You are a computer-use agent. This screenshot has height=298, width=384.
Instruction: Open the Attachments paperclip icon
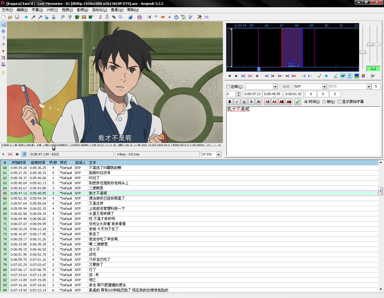pos(114,17)
